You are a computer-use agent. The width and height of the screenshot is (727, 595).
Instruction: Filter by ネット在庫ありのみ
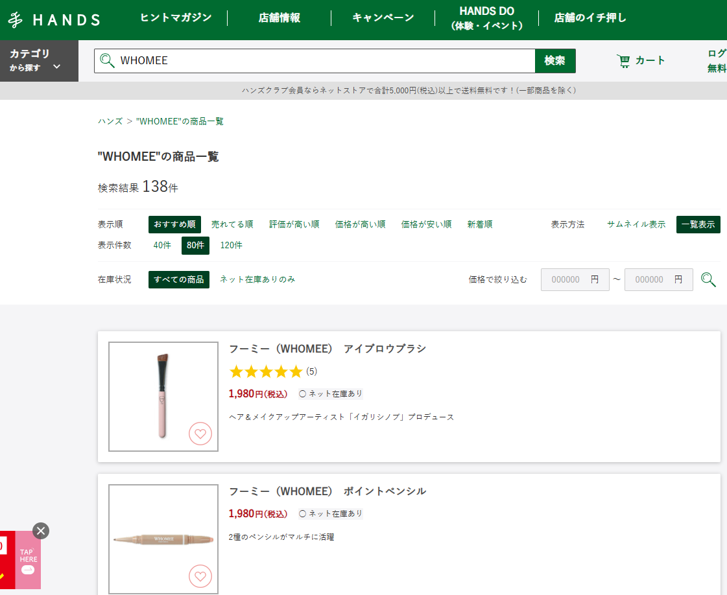257,279
